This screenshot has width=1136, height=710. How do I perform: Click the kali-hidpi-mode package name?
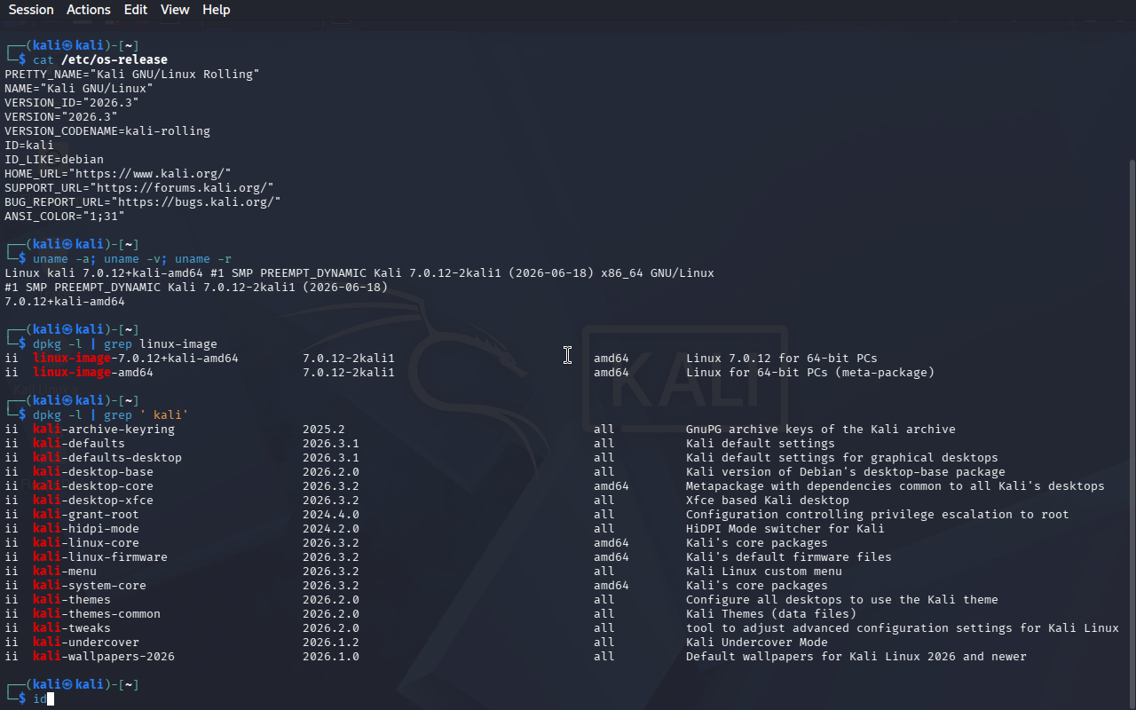pos(86,529)
